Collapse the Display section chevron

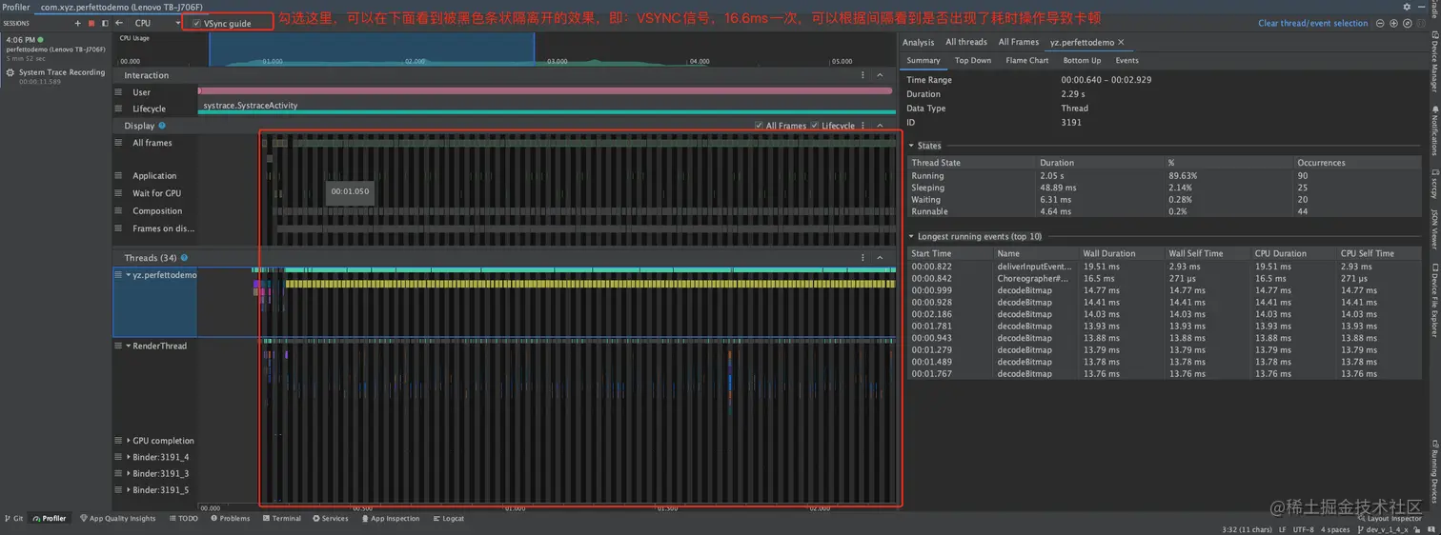tap(880, 126)
